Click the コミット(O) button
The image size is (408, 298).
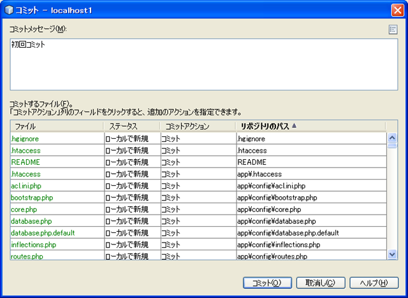(267, 283)
